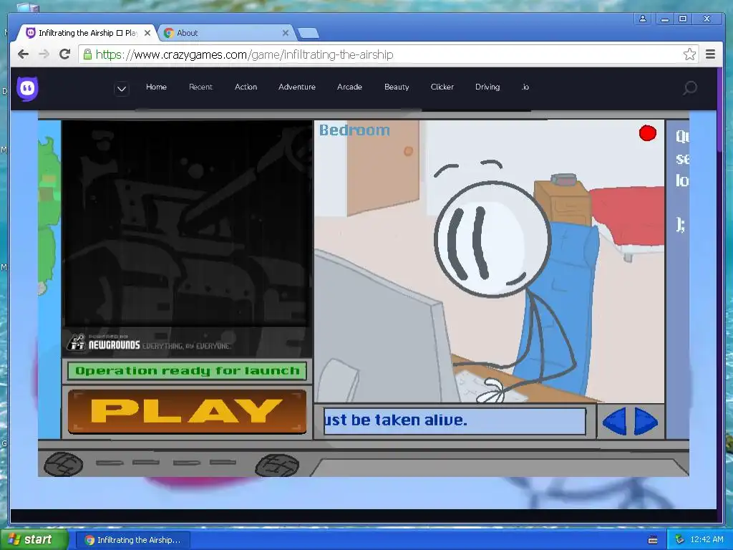Open the Clicker games category
Viewport: 733px width, 550px height.
coord(442,87)
